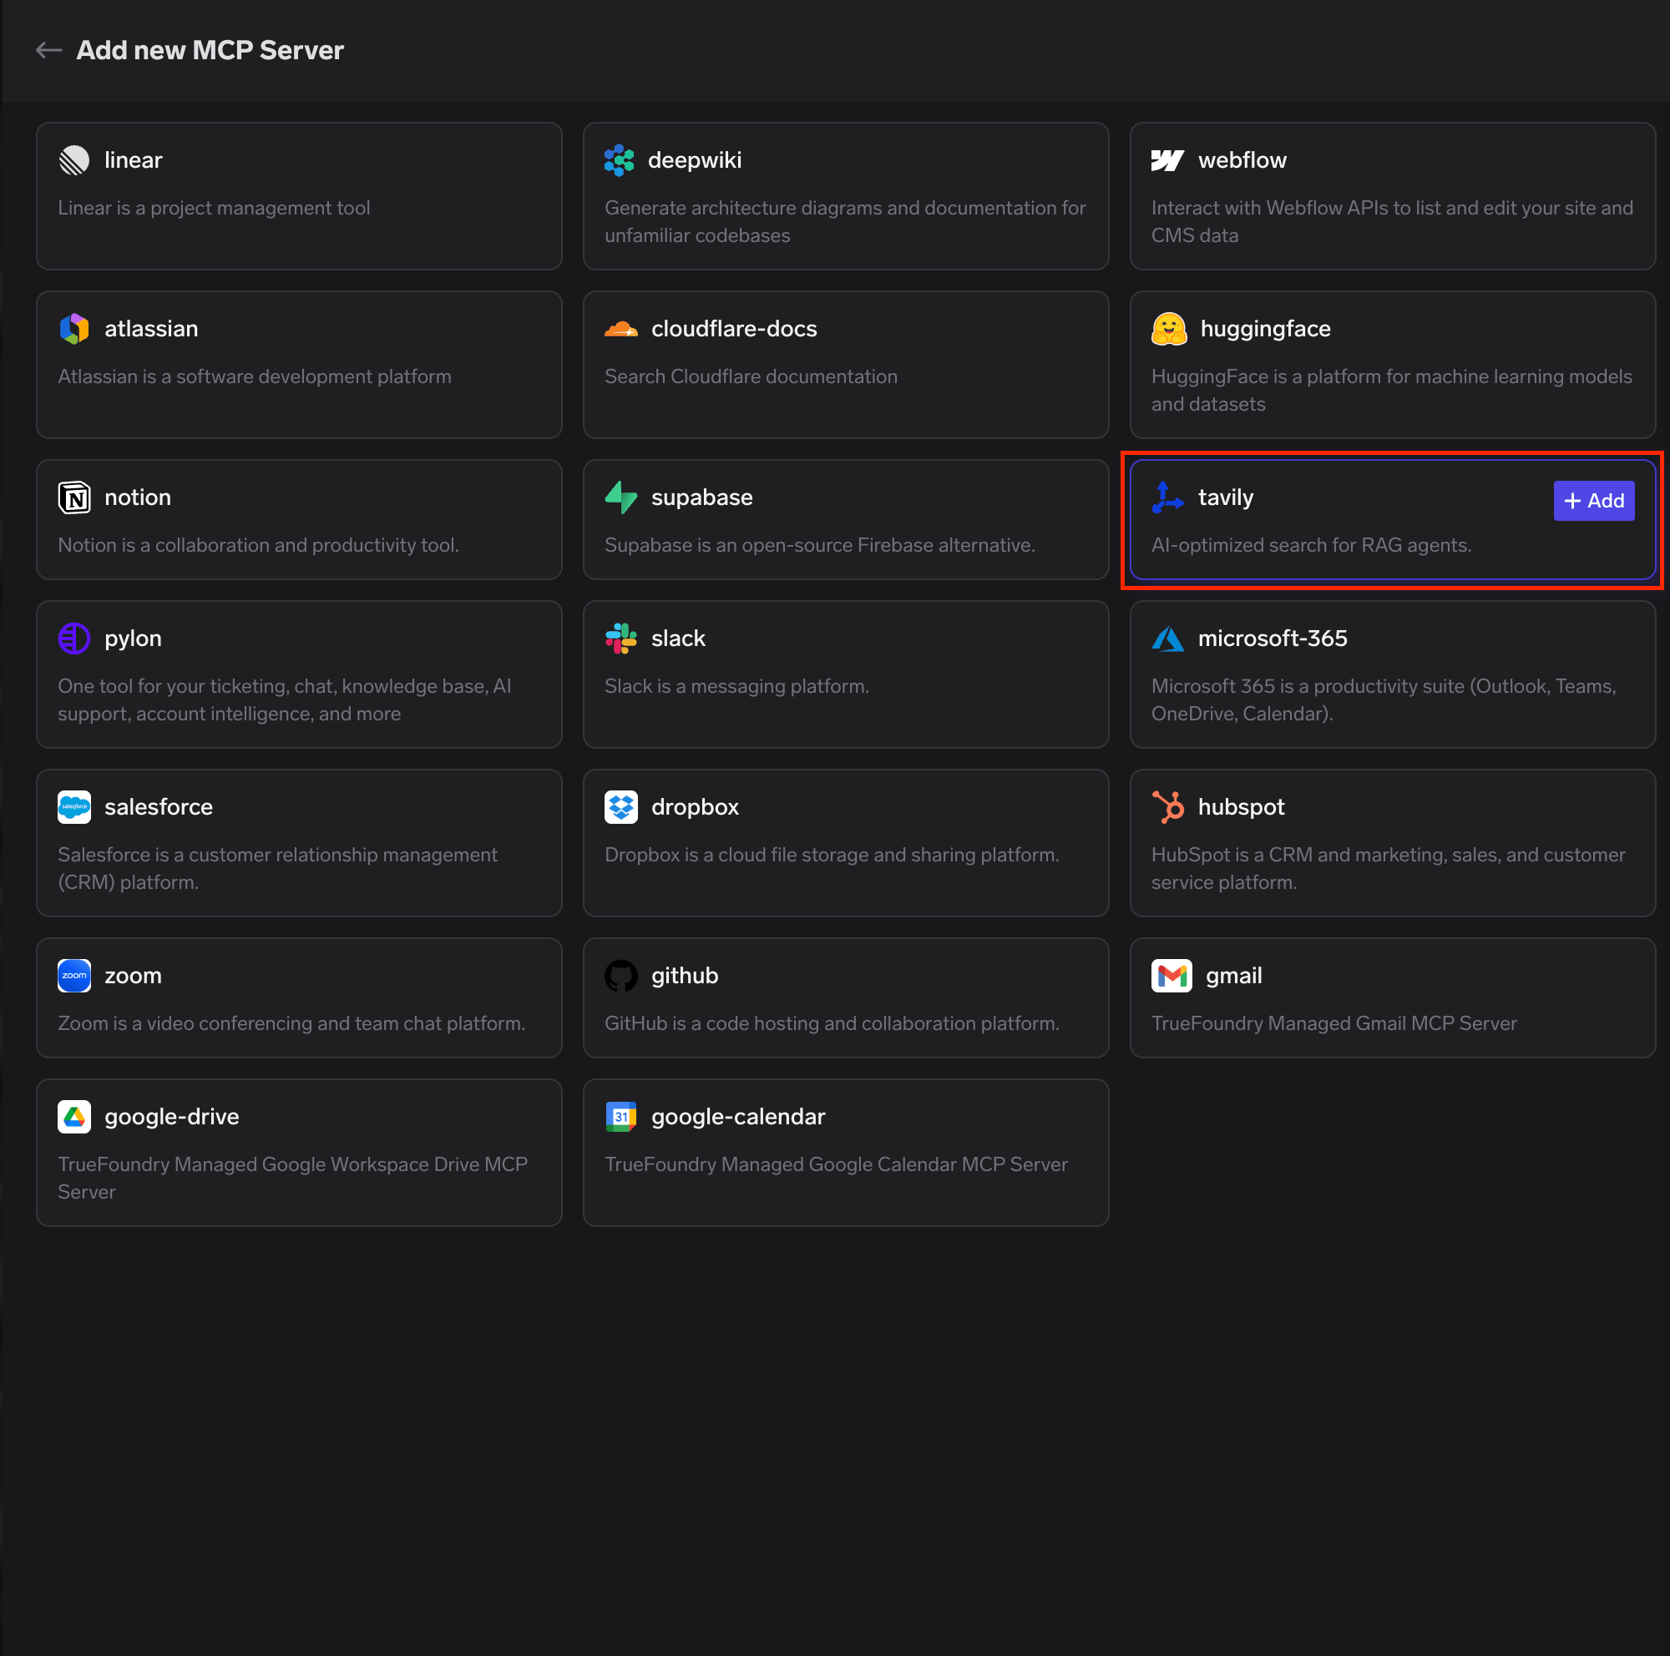Choose the google-calendar server title
Screen dimensions: 1670x1656
click(x=737, y=1116)
